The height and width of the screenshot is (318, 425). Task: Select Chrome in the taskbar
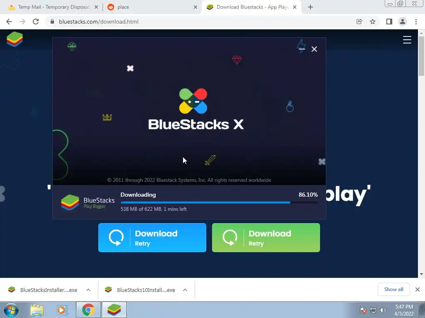click(88, 310)
